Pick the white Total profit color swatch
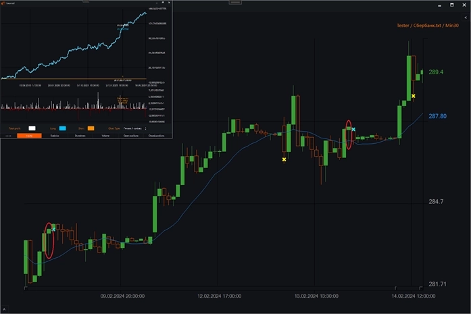The height and width of the screenshot is (314, 471). (x=32, y=128)
